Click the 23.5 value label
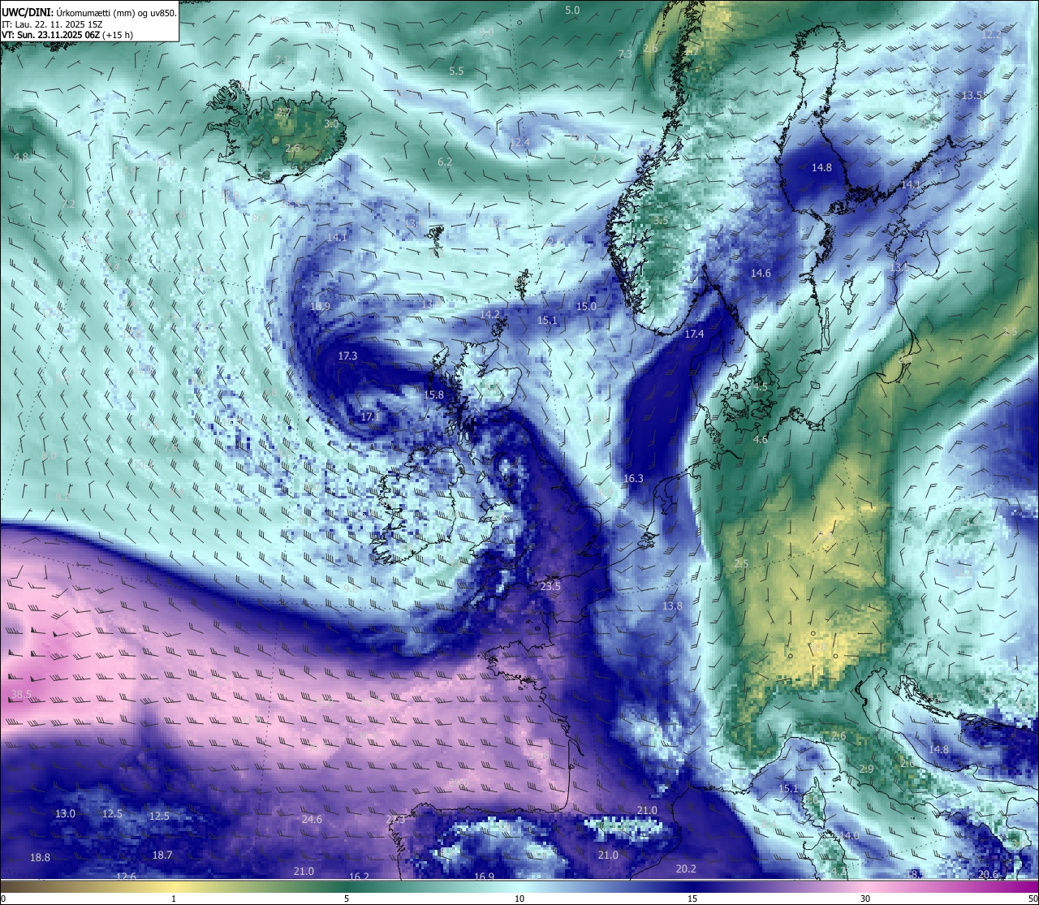This screenshot has width=1039, height=905. pyautogui.click(x=550, y=586)
